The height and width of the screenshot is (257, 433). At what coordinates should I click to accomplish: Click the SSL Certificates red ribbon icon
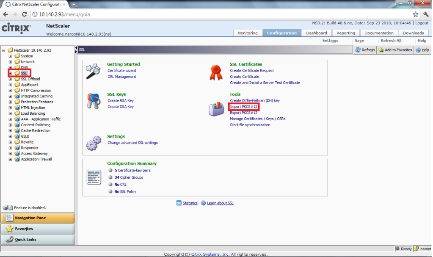click(x=216, y=73)
